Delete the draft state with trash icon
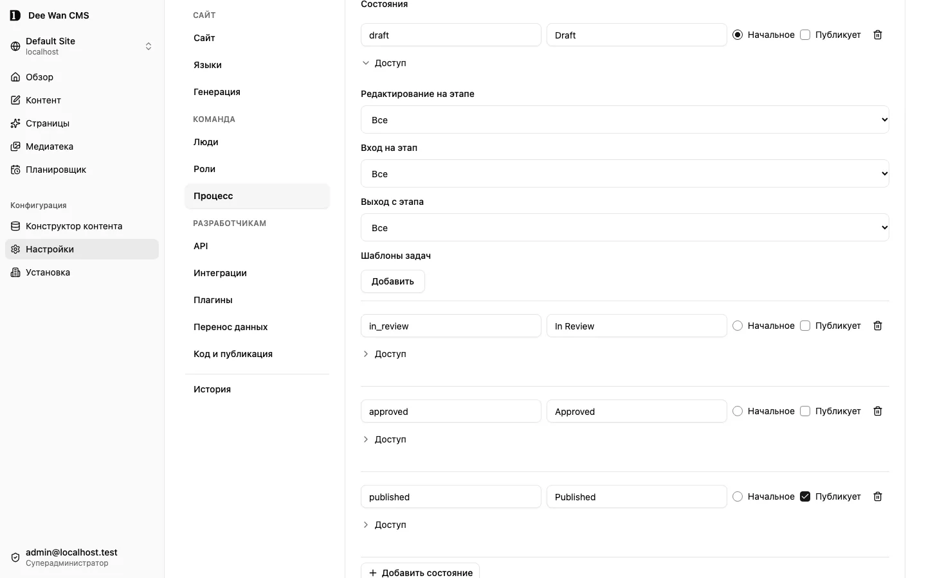The height and width of the screenshot is (578, 926). pos(878,35)
